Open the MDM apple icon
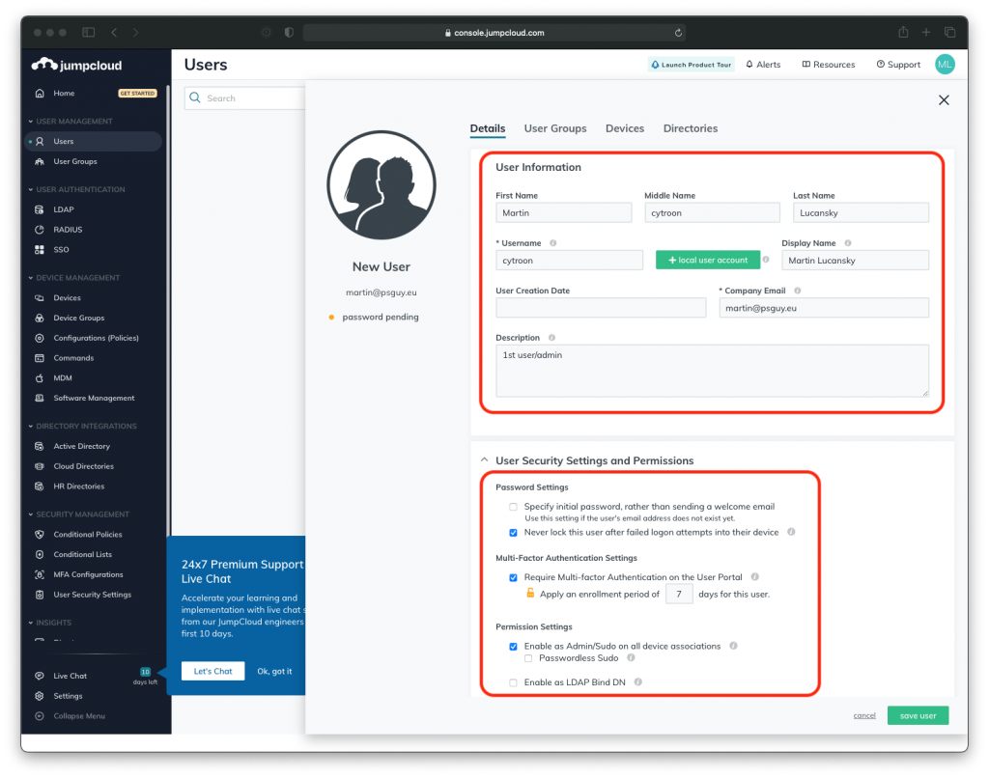989x778 pixels. tap(40, 378)
